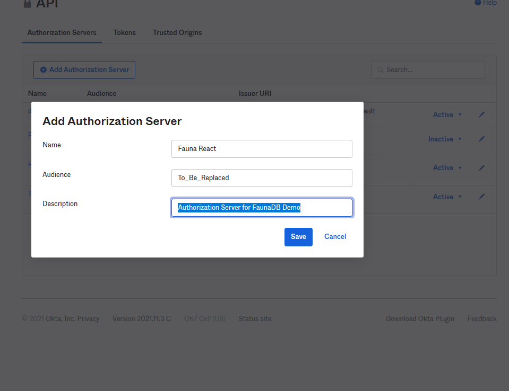Viewport: 509px width, 391px height.
Task: Focus the Name field containing Fauna React
Action: click(262, 149)
